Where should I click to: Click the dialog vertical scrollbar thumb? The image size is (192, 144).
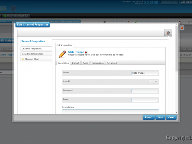point(177,49)
